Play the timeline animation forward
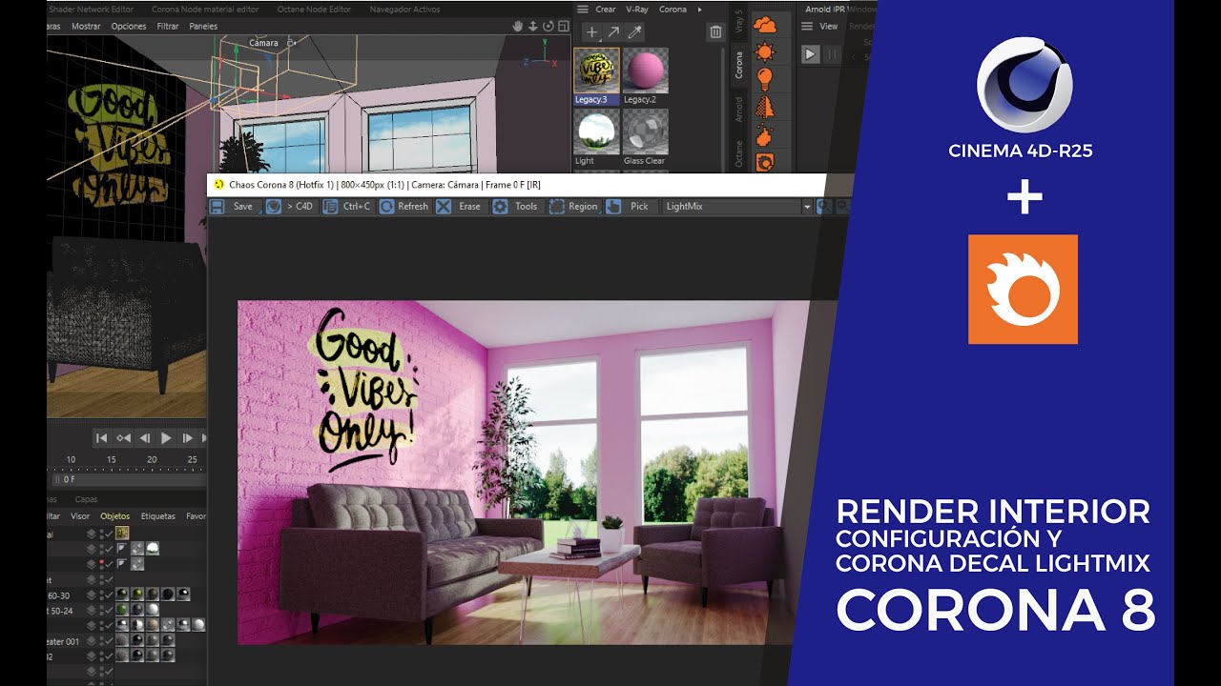This screenshot has height=686, width=1221. coord(166,438)
